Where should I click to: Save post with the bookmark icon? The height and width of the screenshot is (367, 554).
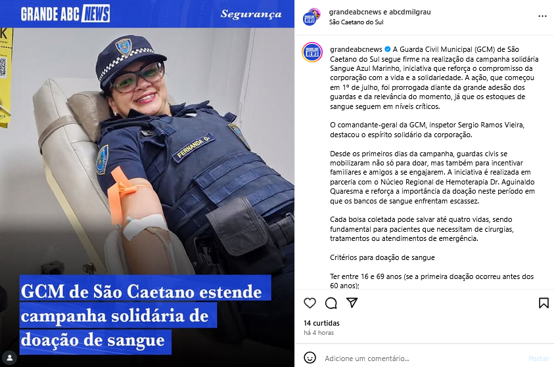click(543, 303)
